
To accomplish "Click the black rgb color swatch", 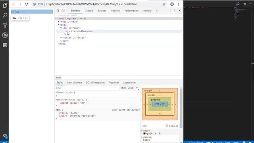I will coord(144,133).
